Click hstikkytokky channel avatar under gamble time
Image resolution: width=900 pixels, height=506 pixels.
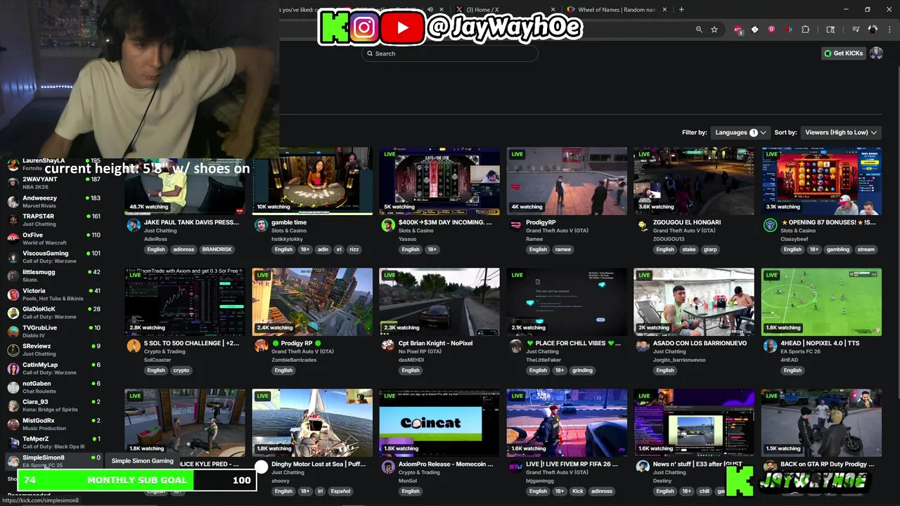[x=261, y=225]
